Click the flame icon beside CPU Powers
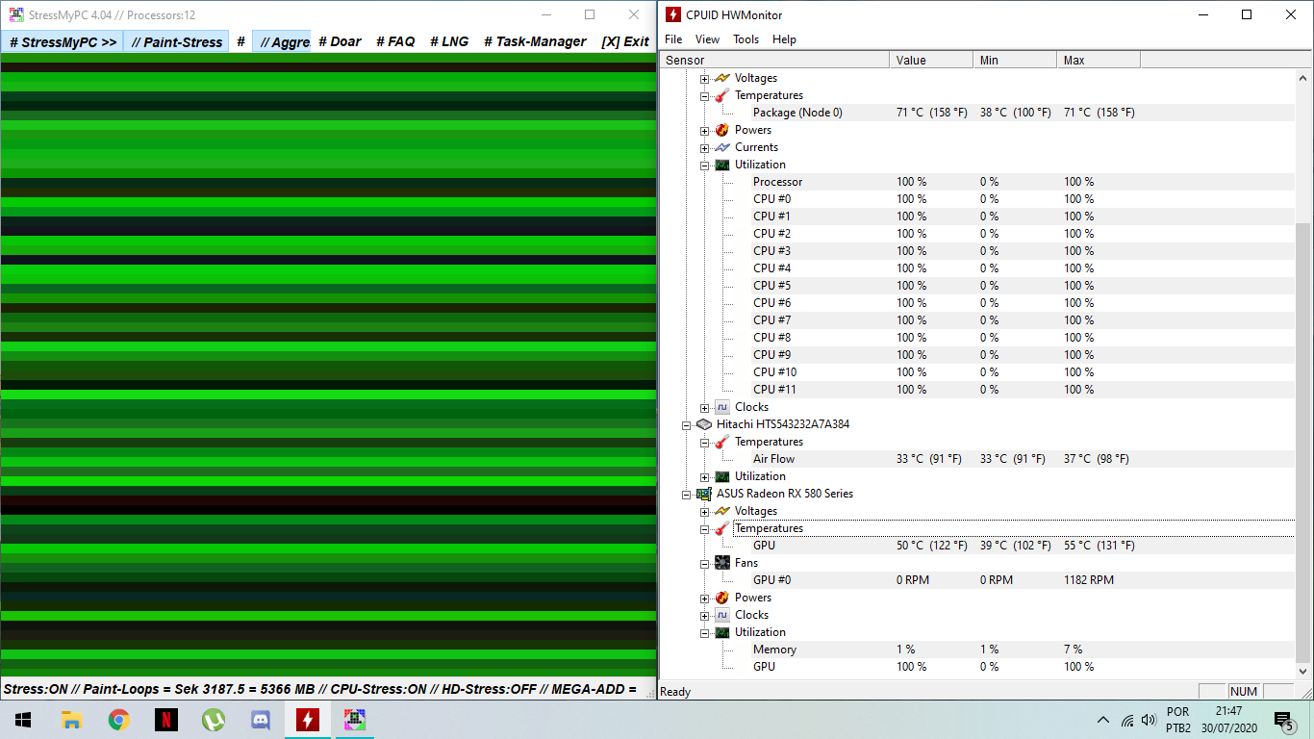 point(722,130)
